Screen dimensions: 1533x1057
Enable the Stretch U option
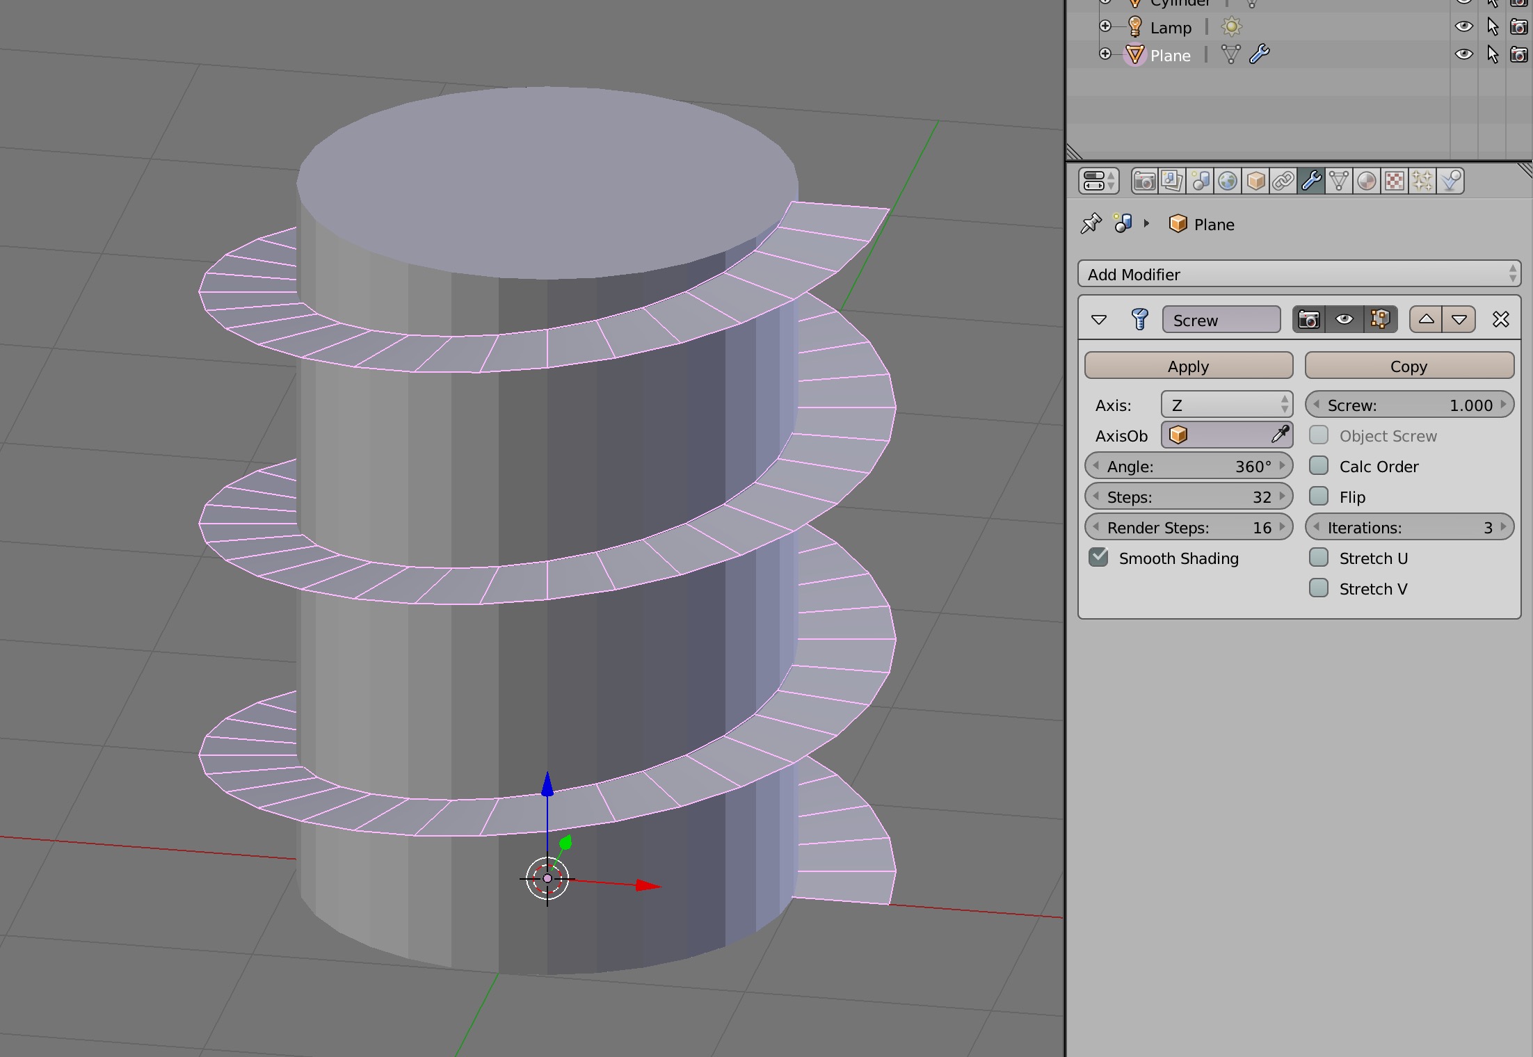1319,558
